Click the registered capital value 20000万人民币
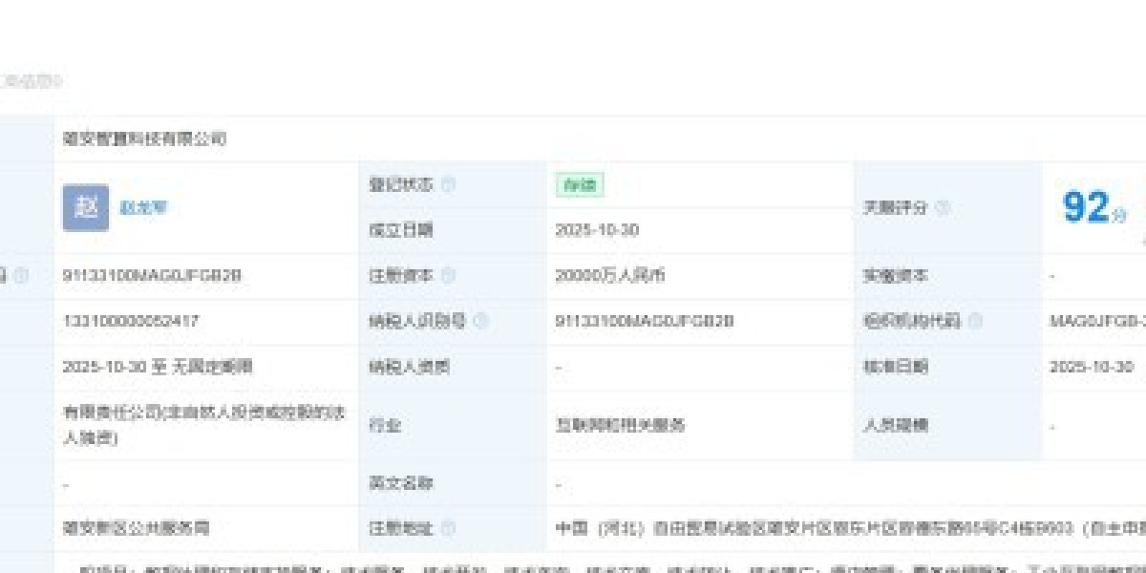The image size is (1146, 573). pos(609,276)
